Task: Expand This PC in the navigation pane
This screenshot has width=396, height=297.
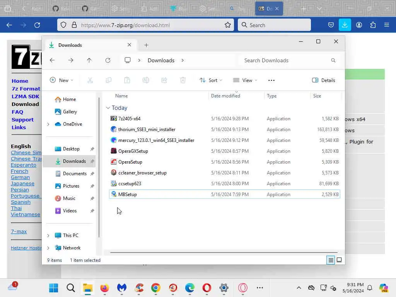Action: [x=48, y=236]
